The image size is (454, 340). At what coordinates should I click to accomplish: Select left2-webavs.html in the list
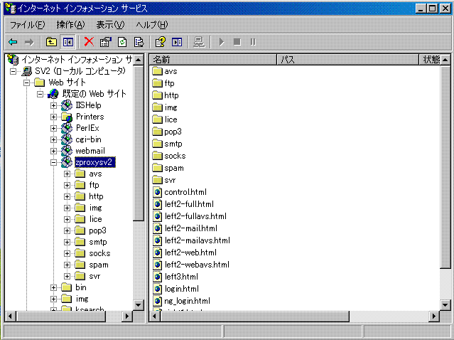pyautogui.click(x=198, y=265)
